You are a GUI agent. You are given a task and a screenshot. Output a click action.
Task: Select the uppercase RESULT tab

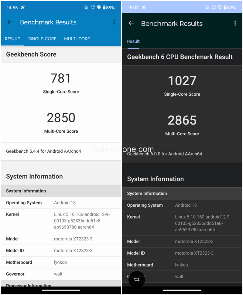pos(12,39)
